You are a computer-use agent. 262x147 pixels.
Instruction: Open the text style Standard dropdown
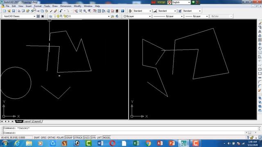click(x=150, y=11)
